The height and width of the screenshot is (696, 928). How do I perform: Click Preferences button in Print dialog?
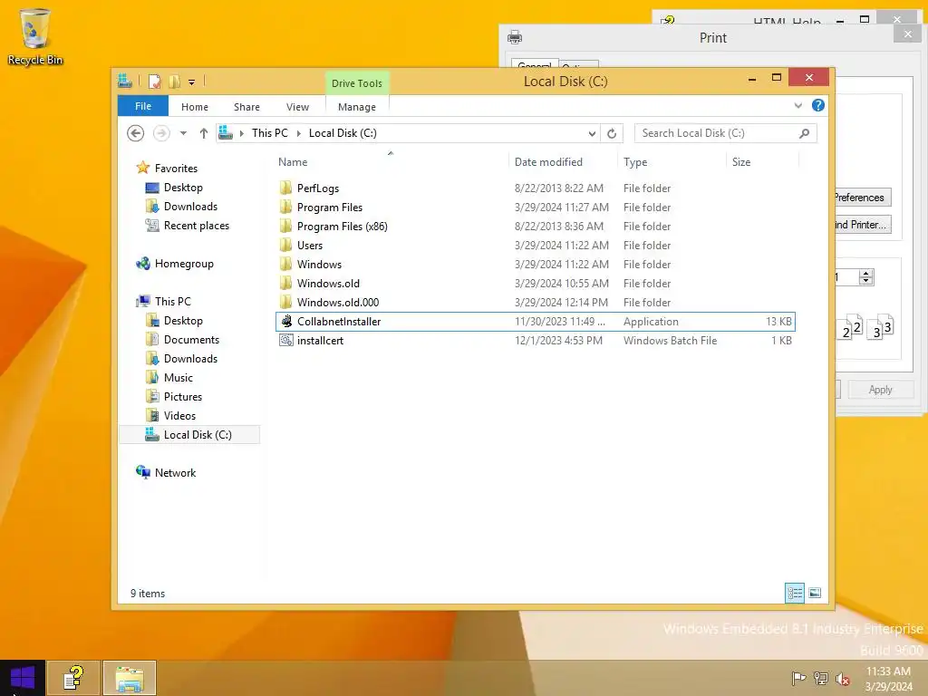click(x=862, y=197)
